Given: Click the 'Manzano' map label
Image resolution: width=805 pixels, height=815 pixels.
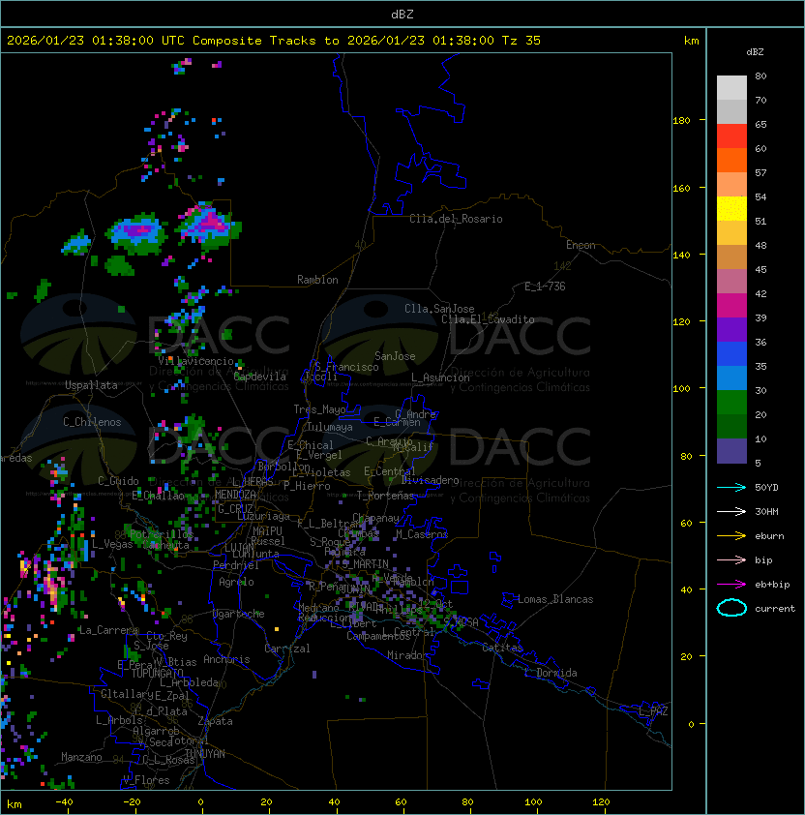Looking at the screenshot, I should pos(81,757).
